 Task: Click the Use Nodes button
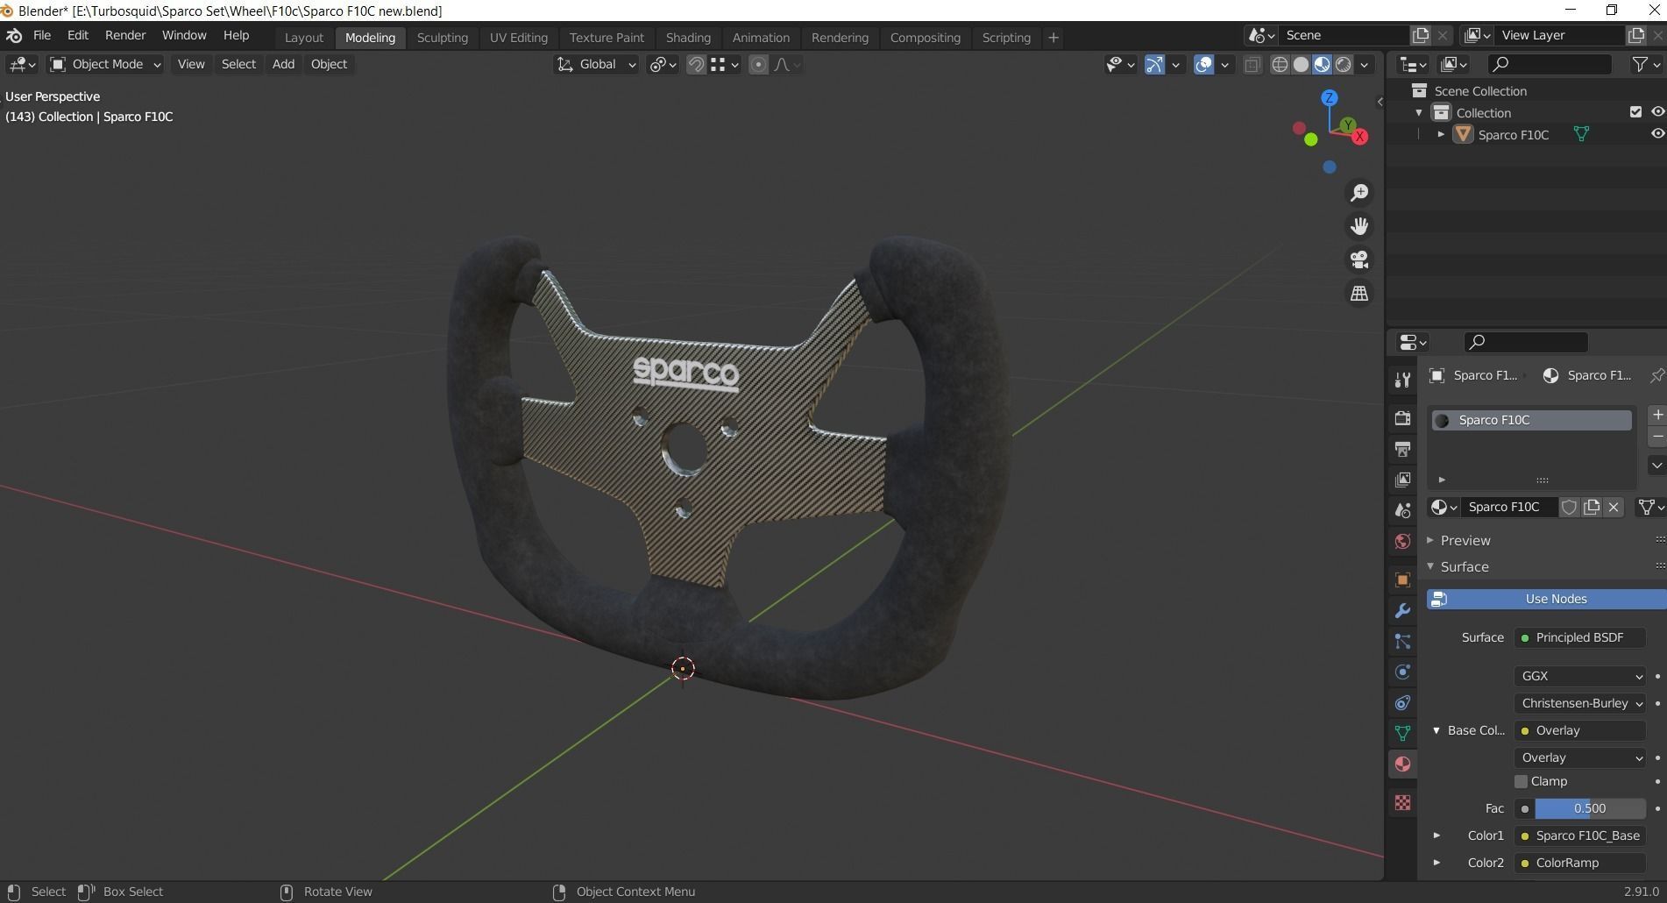1547,599
